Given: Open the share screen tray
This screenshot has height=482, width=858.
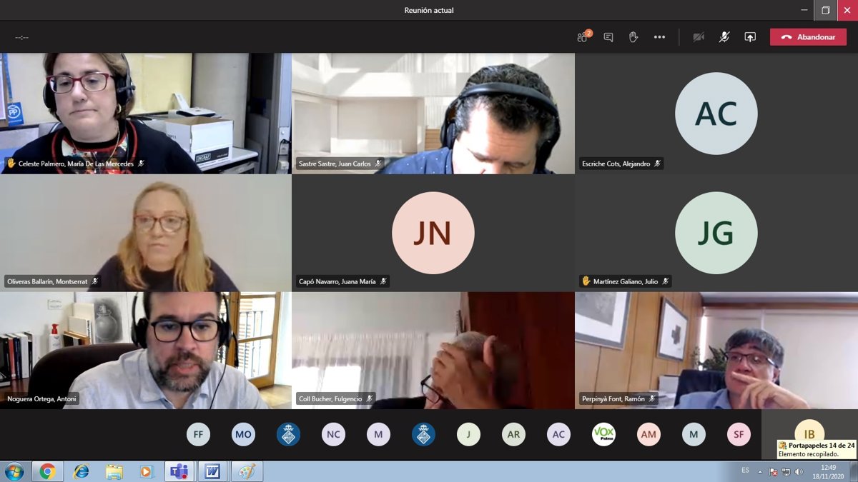Looking at the screenshot, I should (750, 37).
